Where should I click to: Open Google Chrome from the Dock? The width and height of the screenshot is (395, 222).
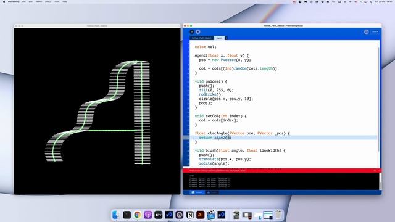tap(137, 215)
